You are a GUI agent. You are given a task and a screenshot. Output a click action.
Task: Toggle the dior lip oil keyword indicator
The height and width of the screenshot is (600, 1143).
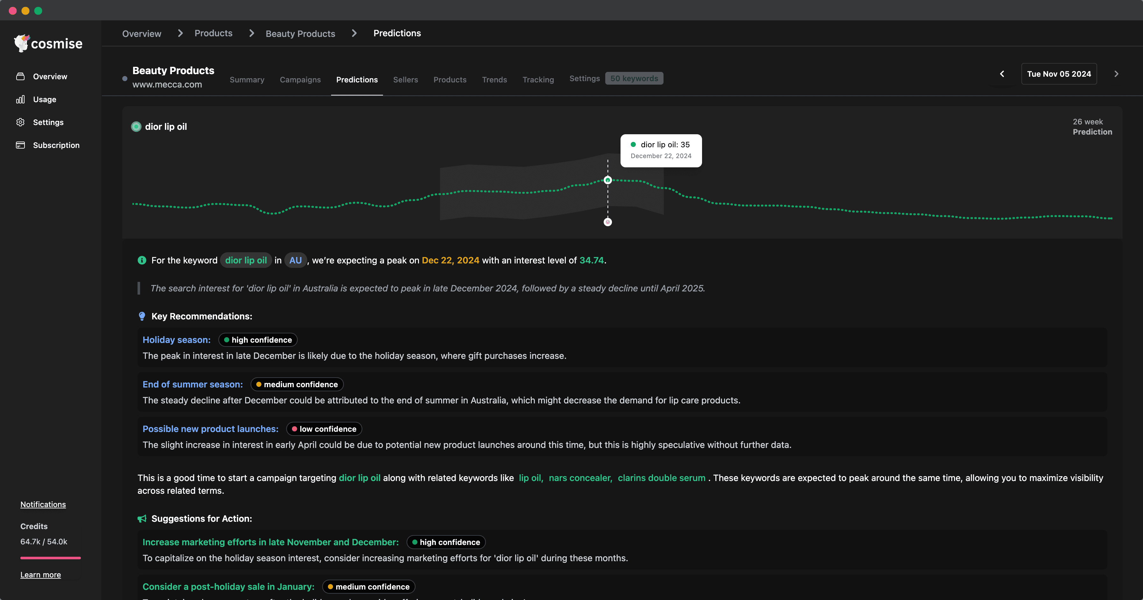coord(136,126)
